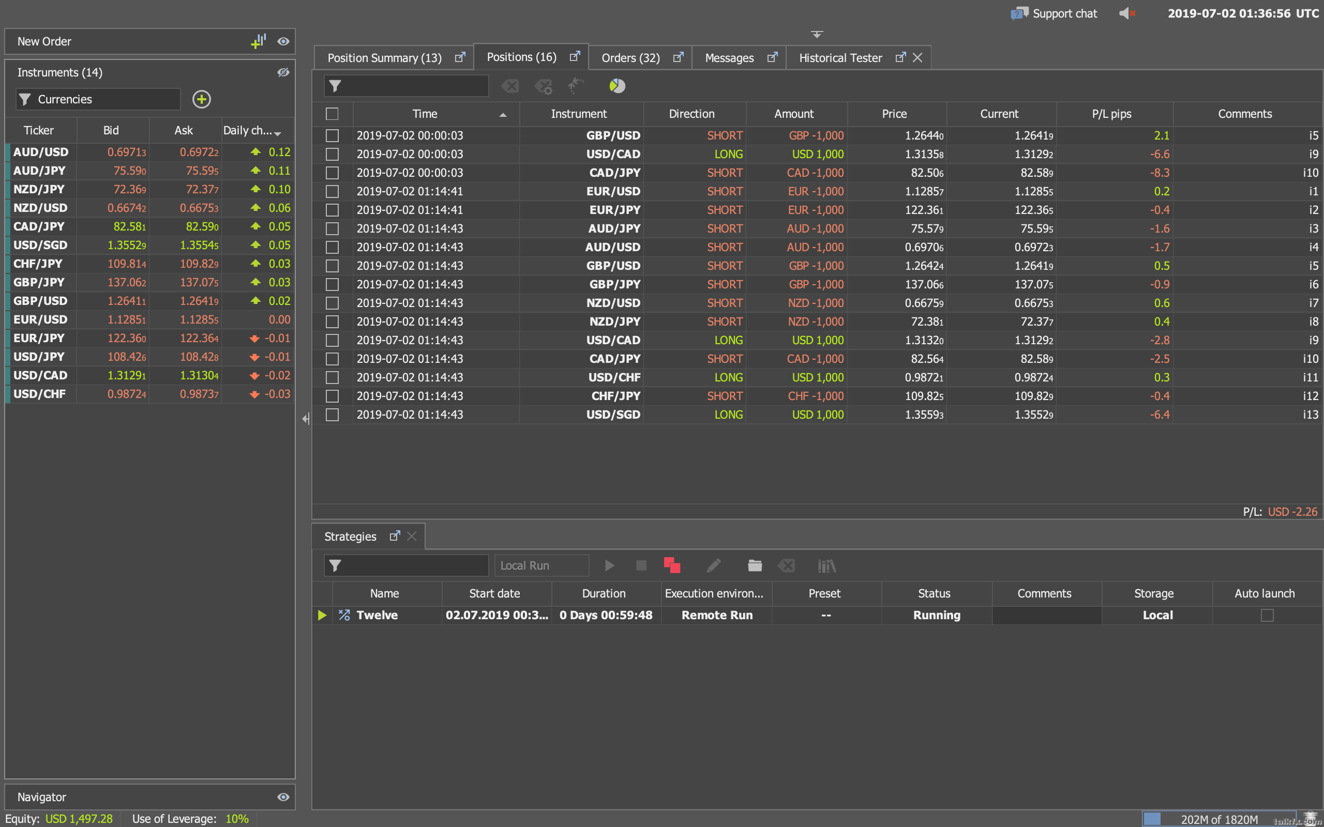The height and width of the screenshot is (827, 1324).
Task: Toggle Auto launch checkbox for Twelve
Action: [1267, 615]
